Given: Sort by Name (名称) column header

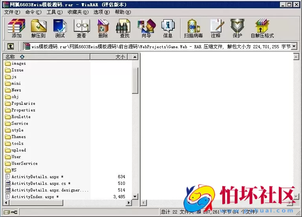Looking at the screenshot, I should coord(47,57).
